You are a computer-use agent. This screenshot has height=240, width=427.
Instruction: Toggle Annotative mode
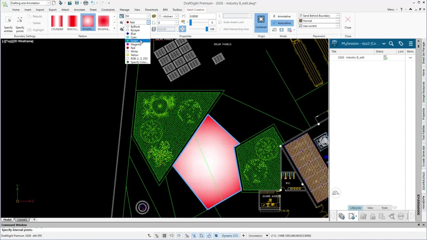tap(282, 16)
